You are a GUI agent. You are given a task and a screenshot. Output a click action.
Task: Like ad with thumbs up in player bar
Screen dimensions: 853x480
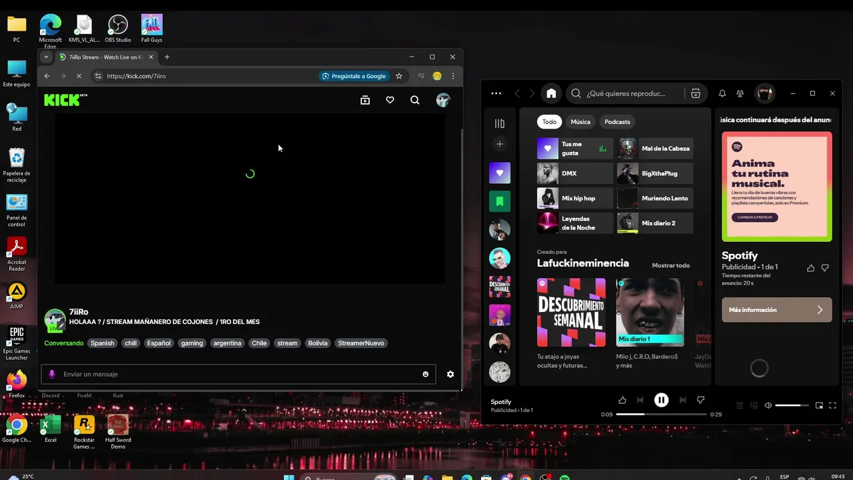click(x=622, y=400)
